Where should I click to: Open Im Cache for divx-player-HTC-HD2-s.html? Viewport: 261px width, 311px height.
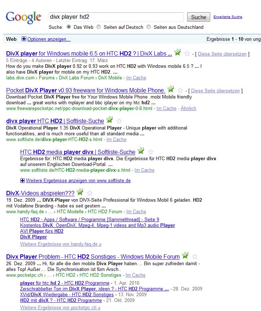click(x=116, y=139)
